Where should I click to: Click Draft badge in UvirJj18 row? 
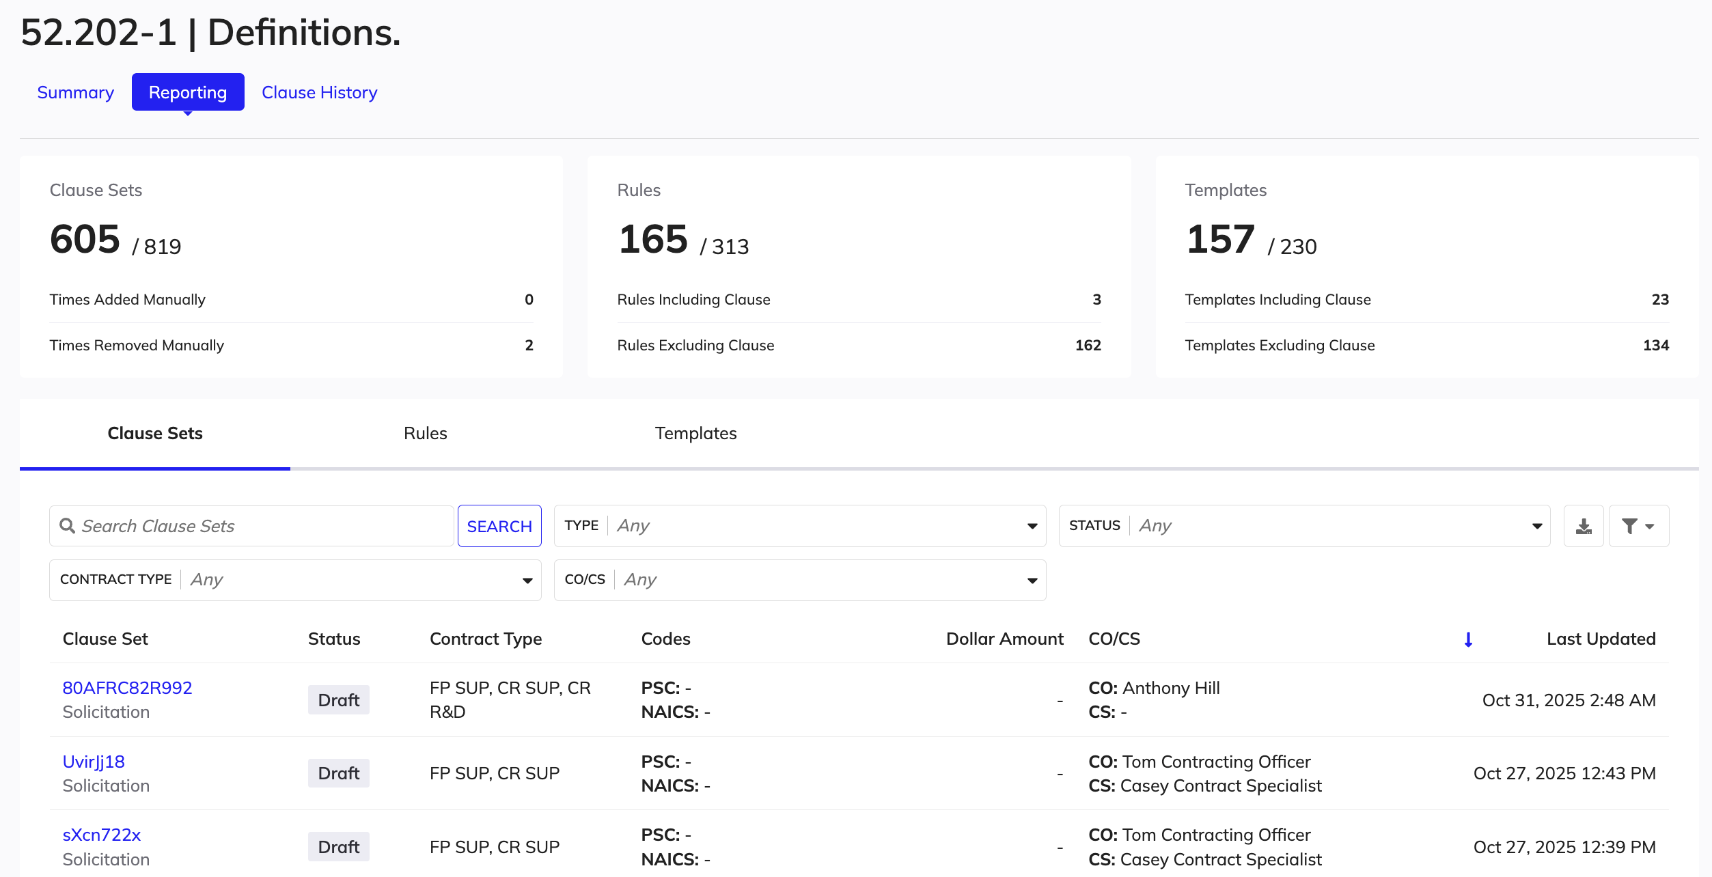tap(339, 773)
